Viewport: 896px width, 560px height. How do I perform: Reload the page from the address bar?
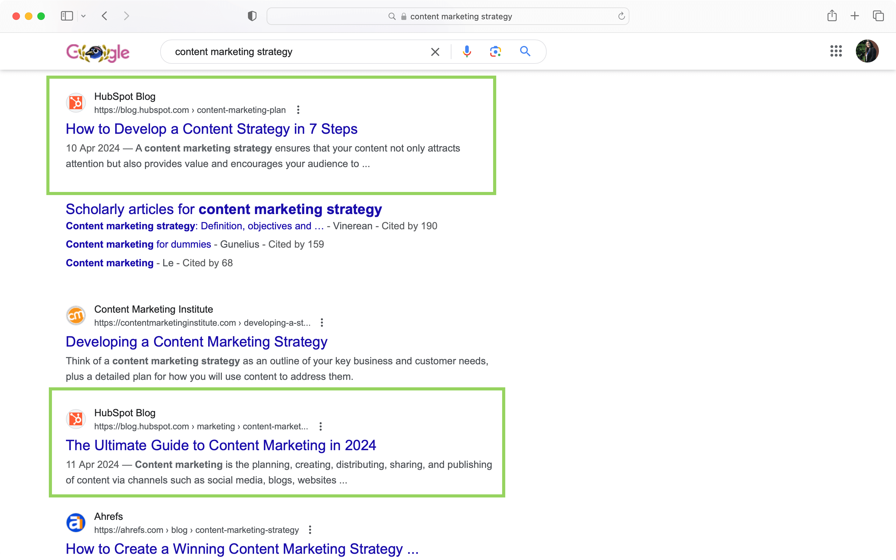coord(621,16)
